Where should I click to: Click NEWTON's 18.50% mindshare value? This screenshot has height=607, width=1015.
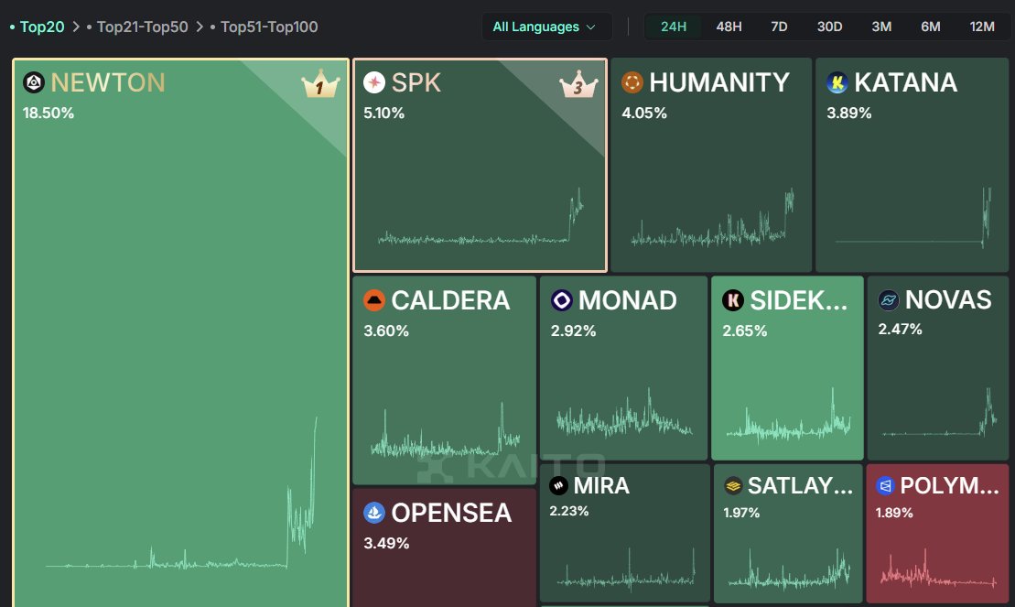(49, 113)
